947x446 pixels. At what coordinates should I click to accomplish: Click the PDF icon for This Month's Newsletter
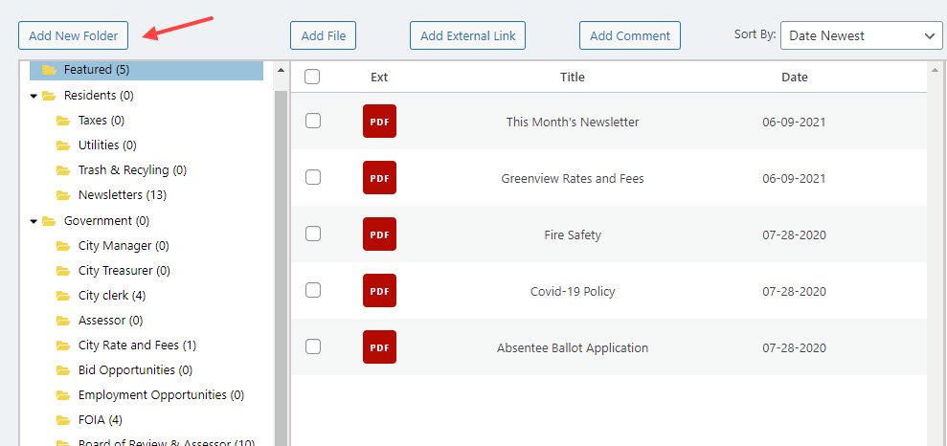[379, 122]
